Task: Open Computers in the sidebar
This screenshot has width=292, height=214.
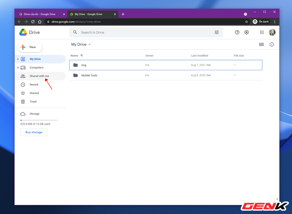Action: pos(40,68)
